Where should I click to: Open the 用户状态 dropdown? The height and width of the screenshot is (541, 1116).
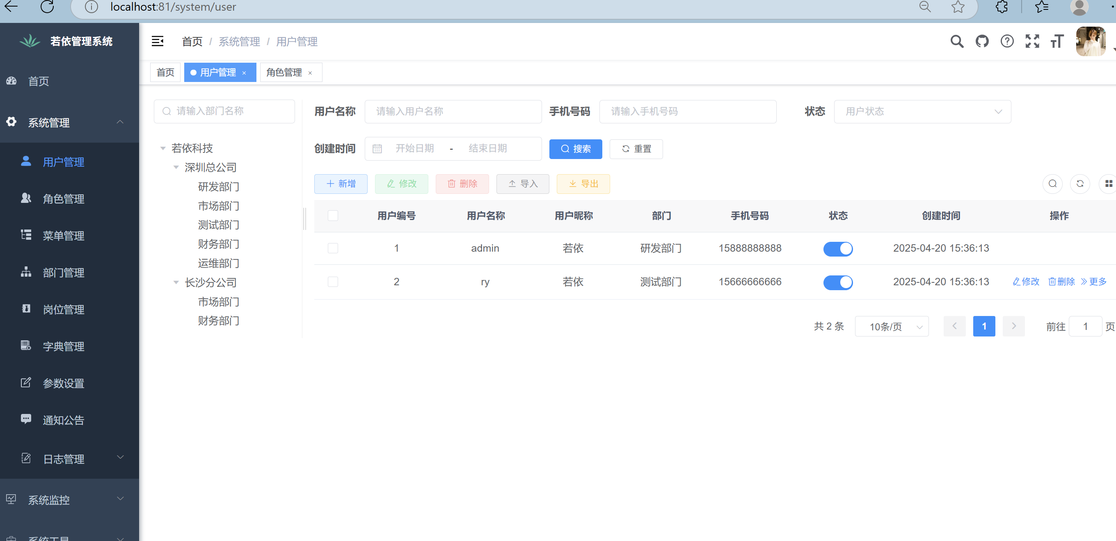(x=922, y=111)
